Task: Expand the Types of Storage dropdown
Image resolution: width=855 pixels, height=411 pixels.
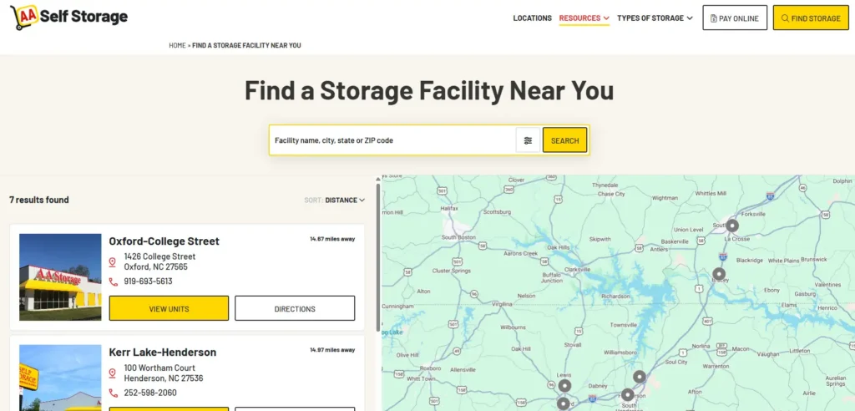Action: tap(655, 18)
